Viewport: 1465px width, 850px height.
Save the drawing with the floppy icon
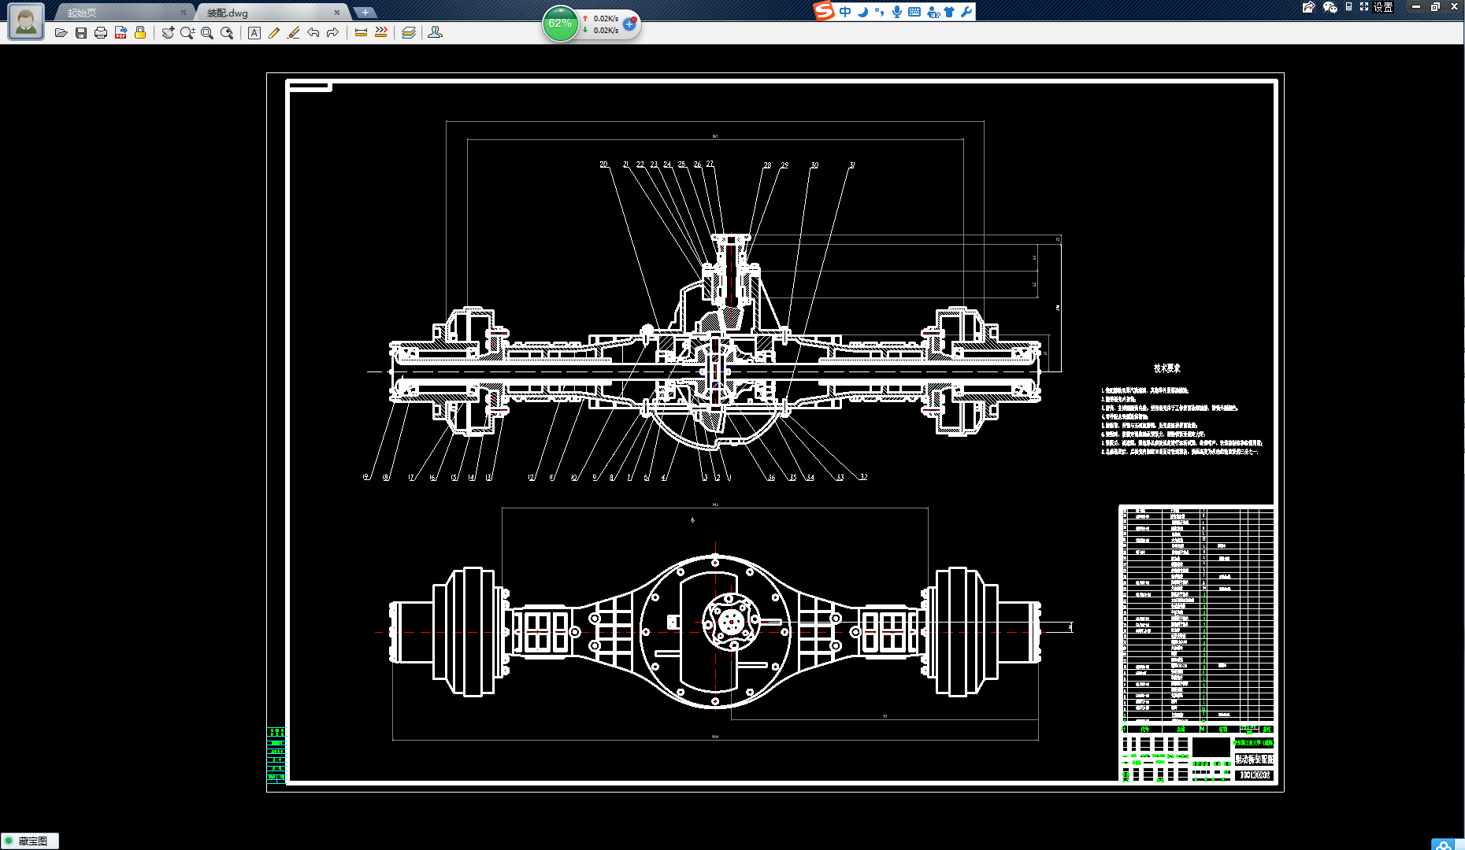click(81, 33)
